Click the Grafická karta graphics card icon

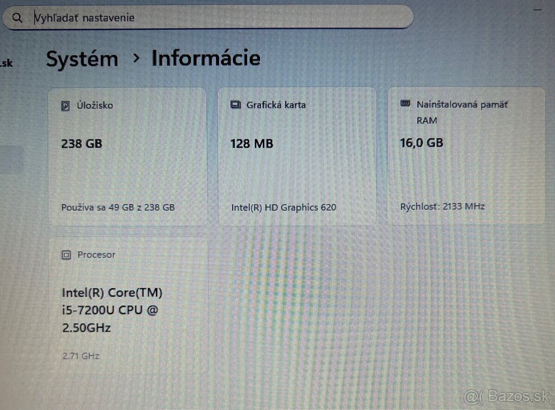(x=235, y=104)
